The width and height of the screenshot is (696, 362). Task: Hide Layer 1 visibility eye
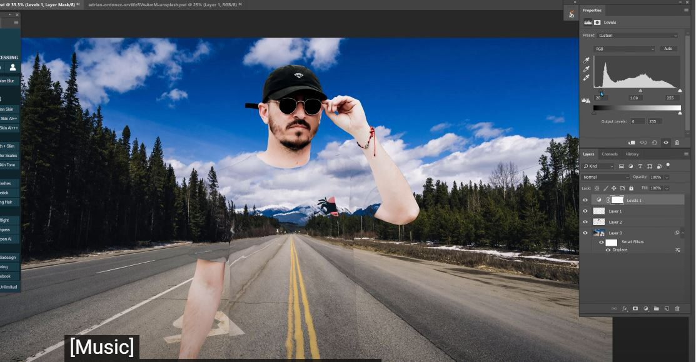point(585,211)
